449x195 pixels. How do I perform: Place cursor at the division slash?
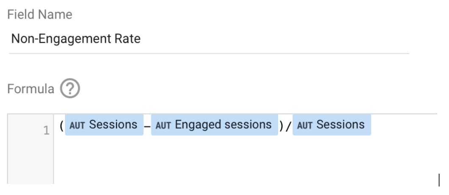coord(288,125)
